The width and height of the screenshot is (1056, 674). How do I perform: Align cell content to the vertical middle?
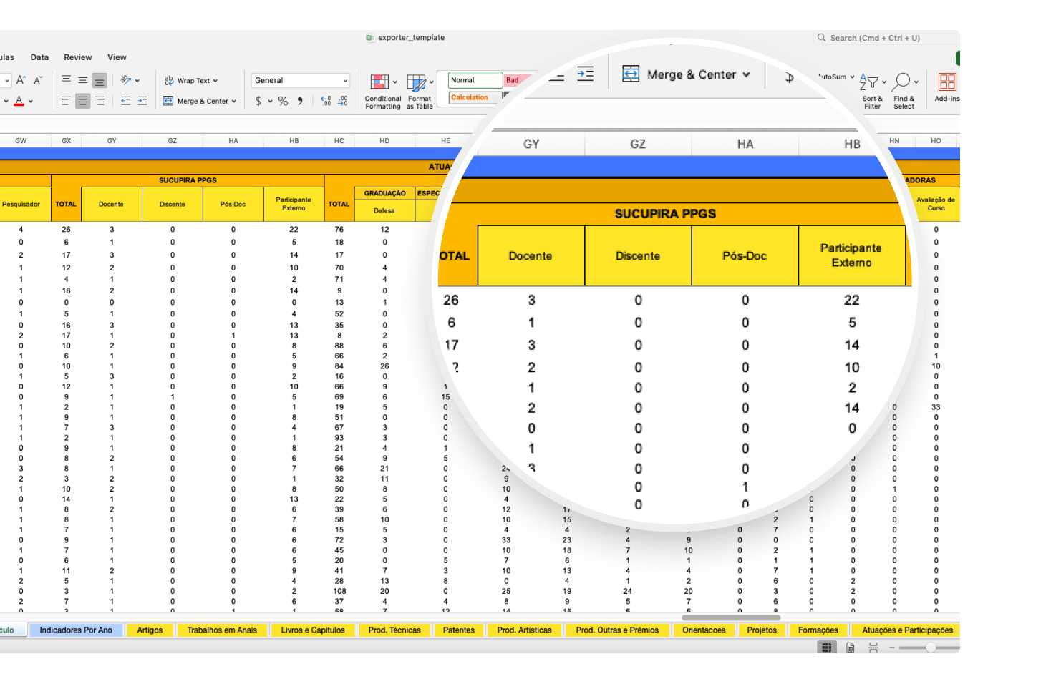click(x=83, y=80)
